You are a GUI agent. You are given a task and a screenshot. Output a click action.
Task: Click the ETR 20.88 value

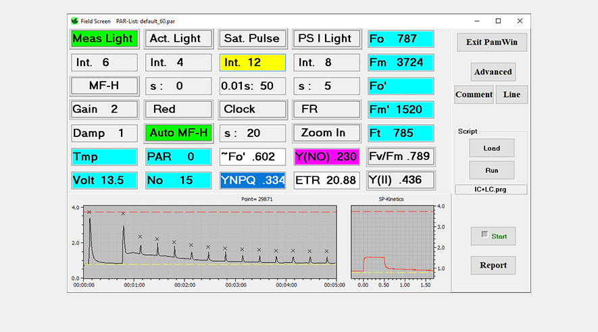click(x=326, y=180)
